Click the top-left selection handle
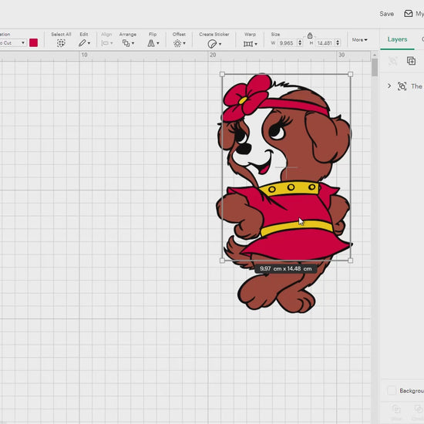 (222, 74)
